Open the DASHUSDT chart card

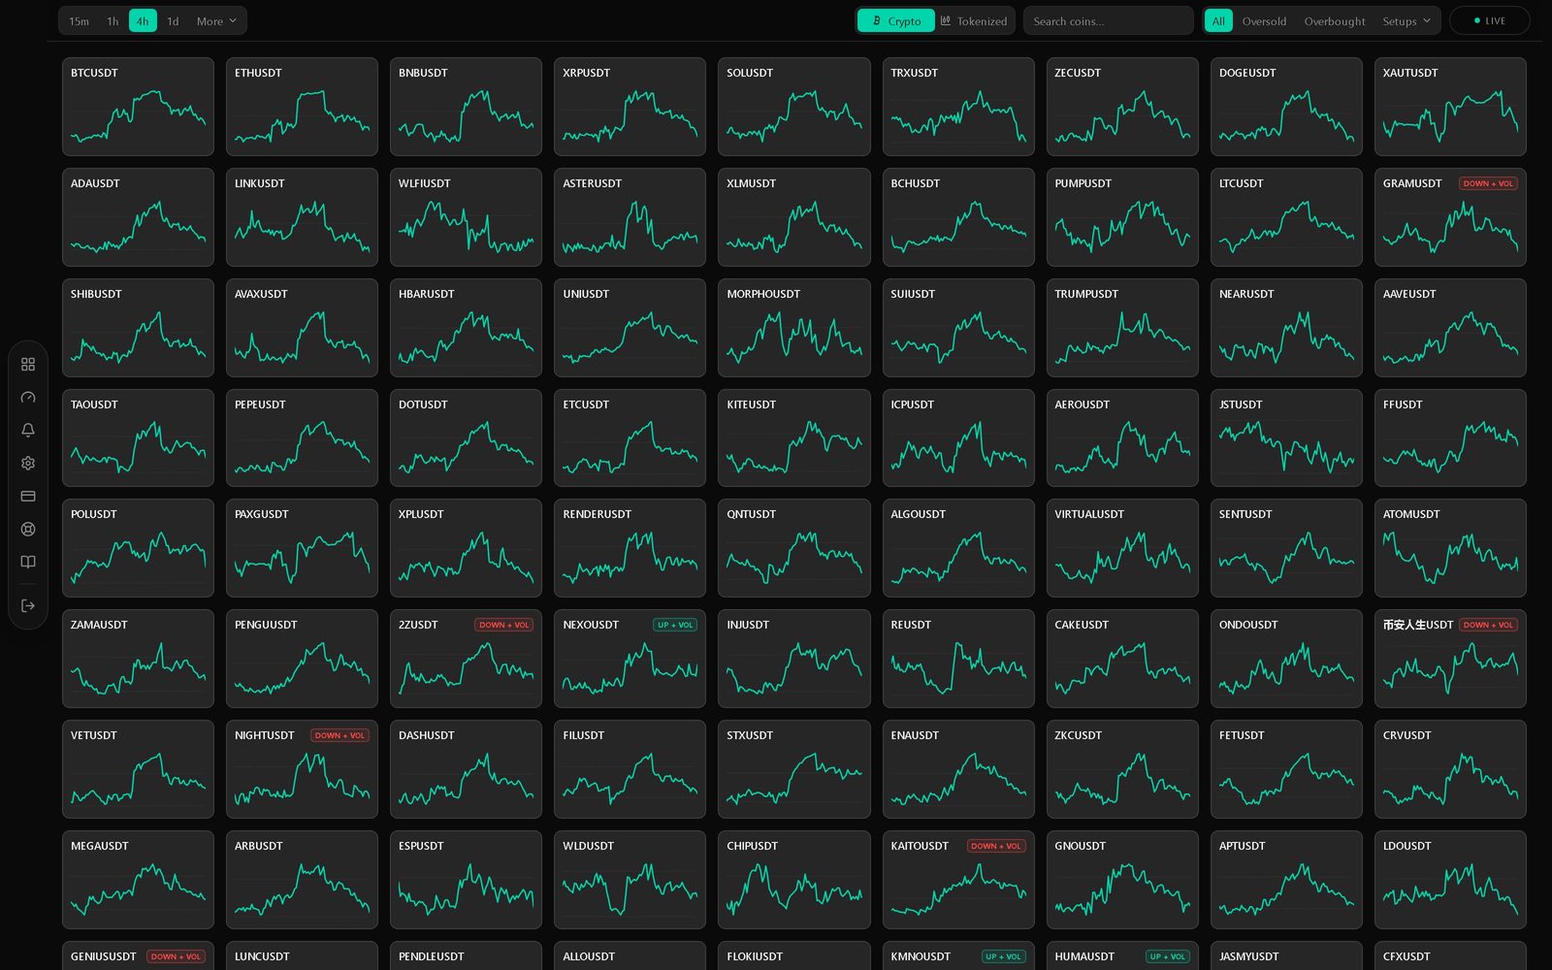click(x=466, y=769)
